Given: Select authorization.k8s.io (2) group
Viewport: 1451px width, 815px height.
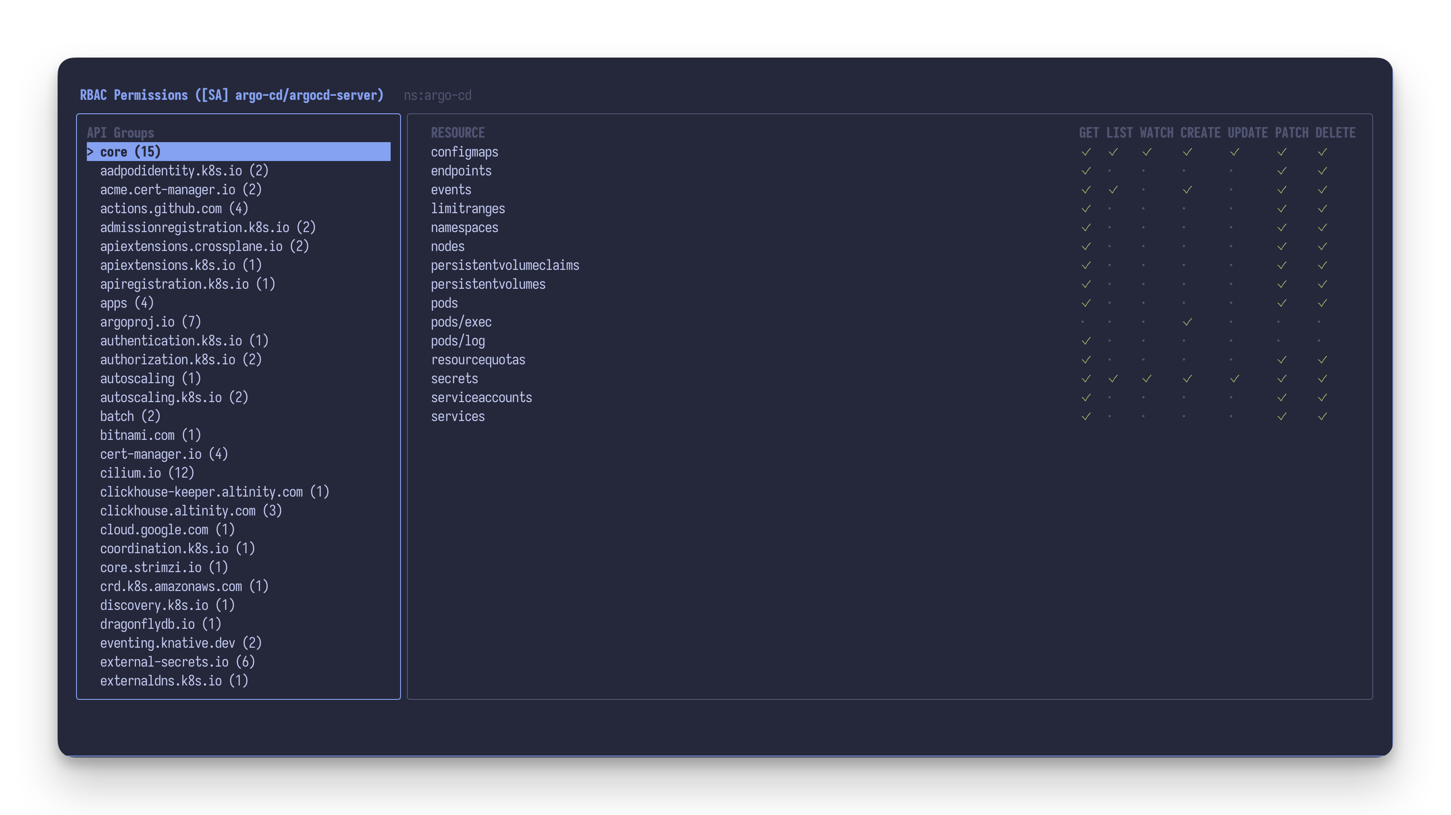Looking at the screenshot, I should pos(181,360).
